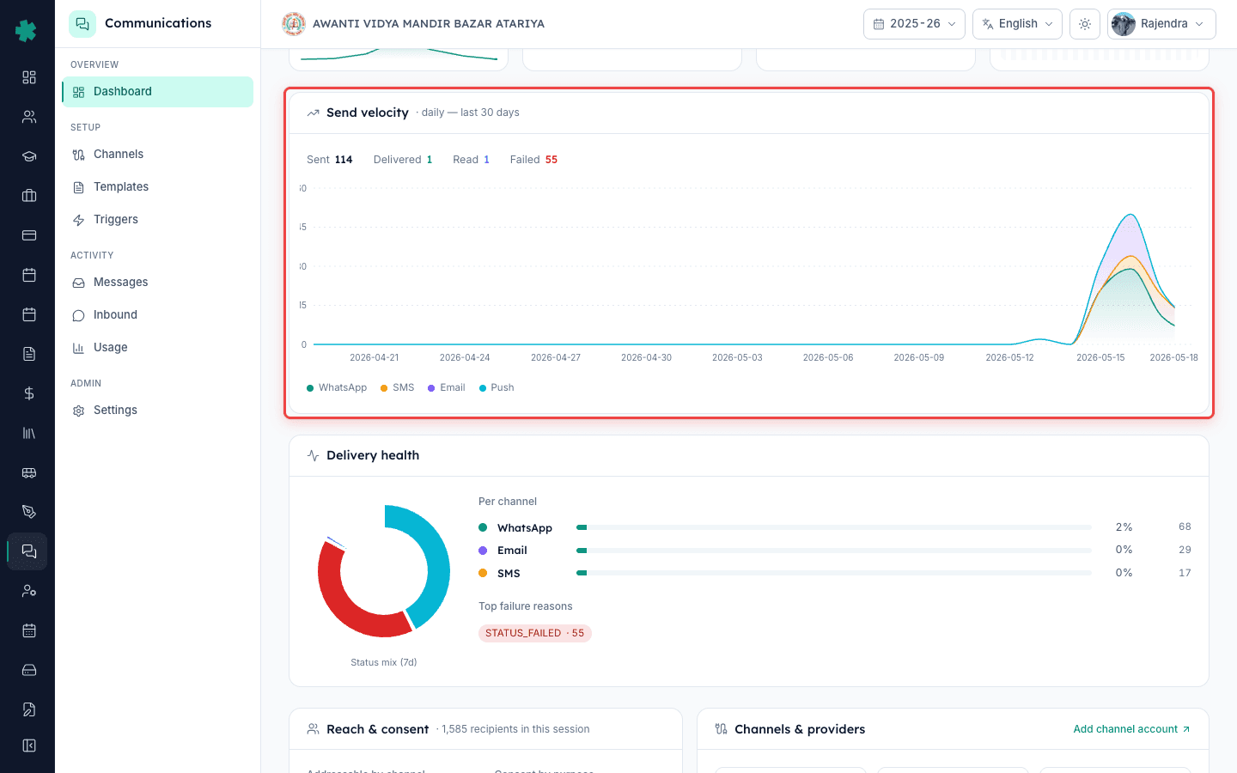This screenshot has width=1237, height=773.
Task: Click the chart peak near 2026-05-15
Action: [1130, 216]
